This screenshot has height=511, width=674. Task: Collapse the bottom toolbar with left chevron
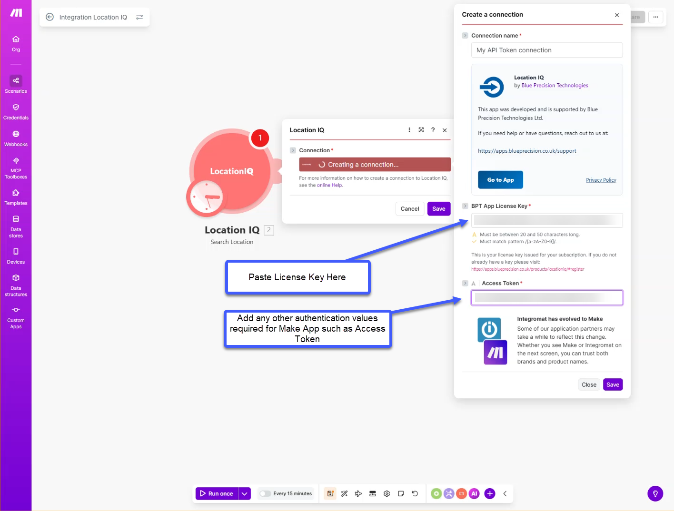505,493
